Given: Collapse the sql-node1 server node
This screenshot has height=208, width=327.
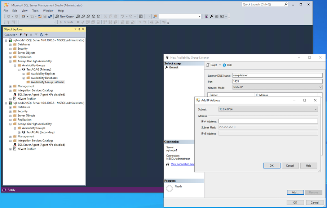Looking at the screenshot, I should (x=6, y=40).
